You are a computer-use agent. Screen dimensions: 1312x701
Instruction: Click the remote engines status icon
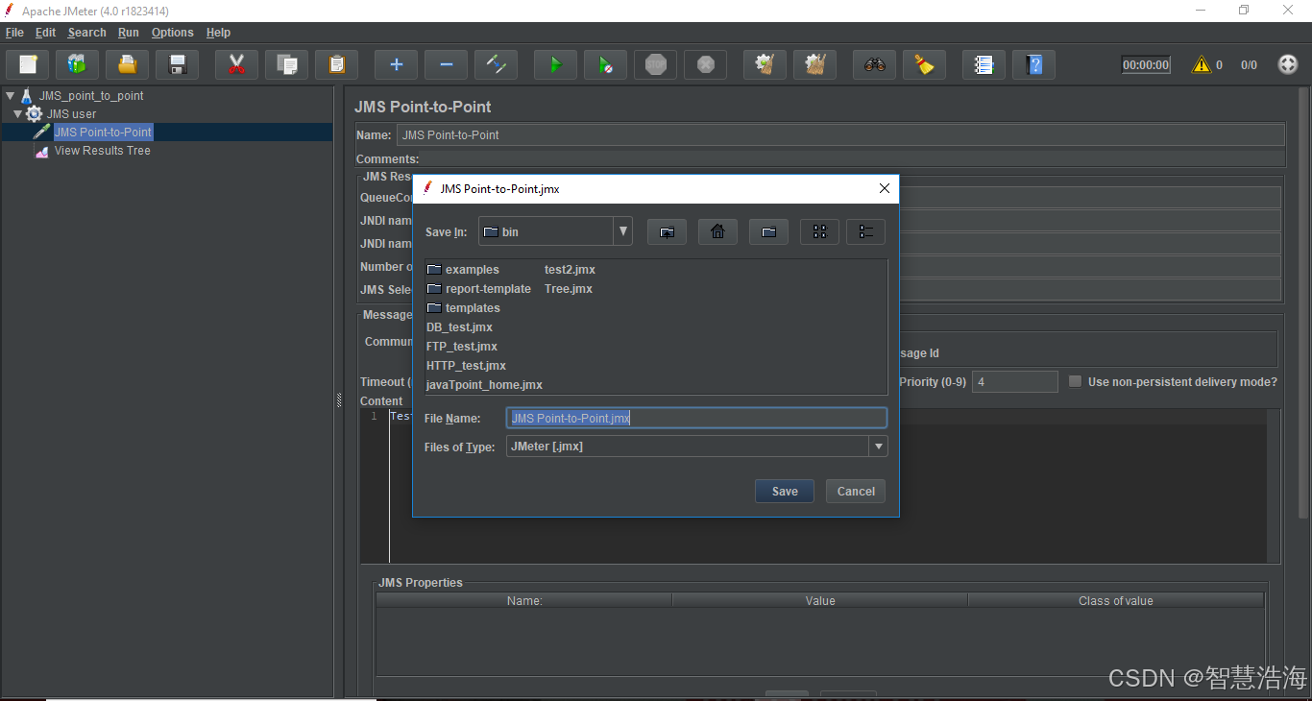pos(1288,64)
